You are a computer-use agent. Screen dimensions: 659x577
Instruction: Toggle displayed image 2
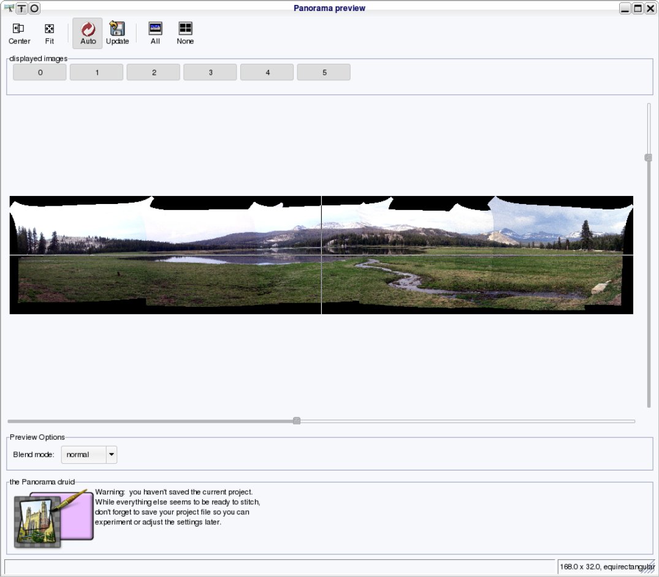153,72
